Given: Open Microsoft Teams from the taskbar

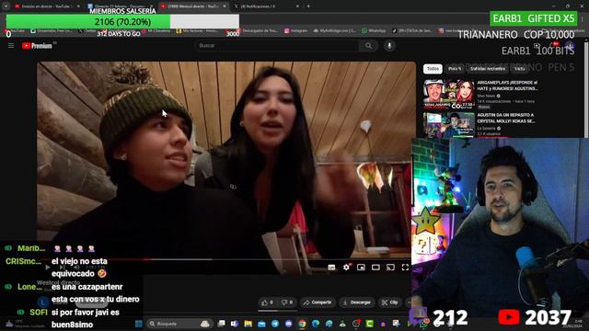Looking at the screenshot, I should (235, 324).
